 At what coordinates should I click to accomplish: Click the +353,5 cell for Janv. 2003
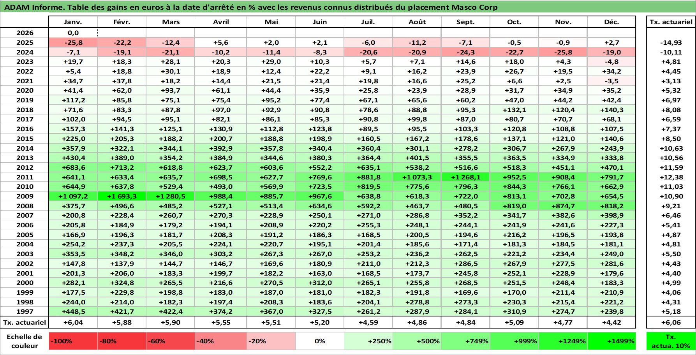73,254
